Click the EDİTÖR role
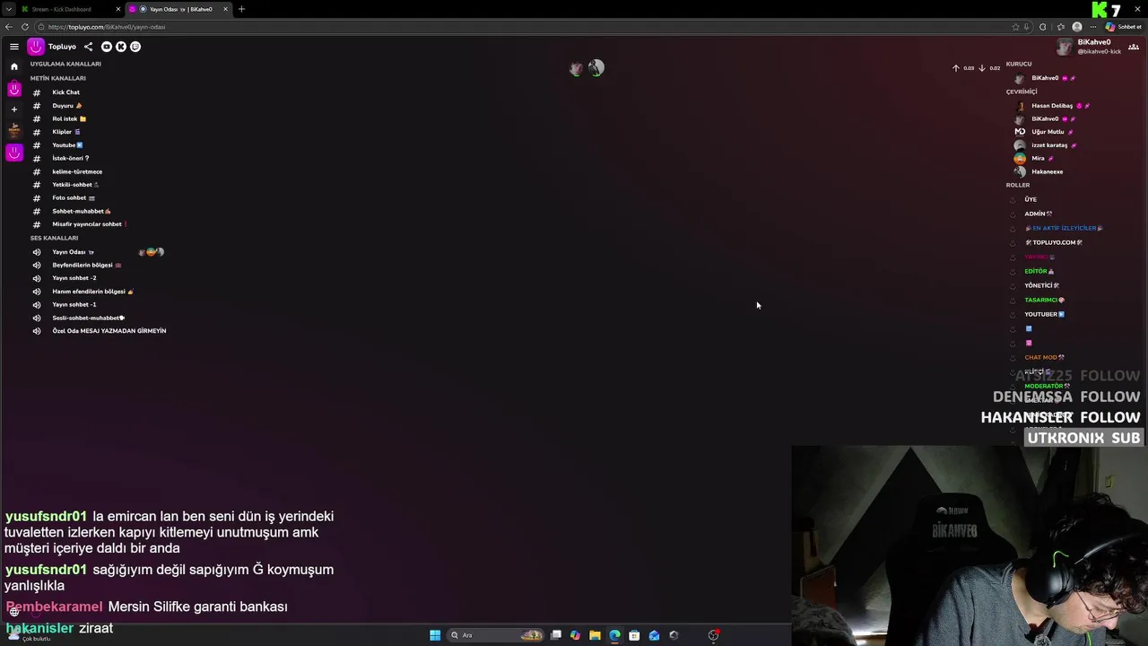This screenshot has height=646, width=1148. coord(1039,271)
